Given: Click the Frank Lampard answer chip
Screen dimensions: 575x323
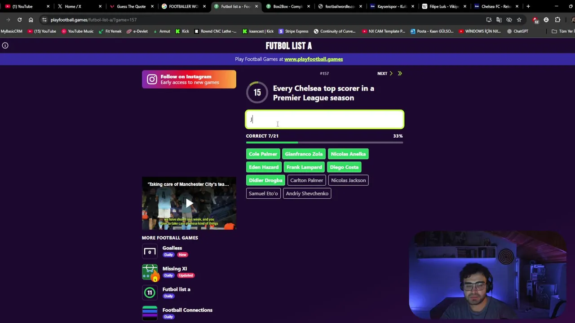Looking at the screenshot, I should (304, 167).
